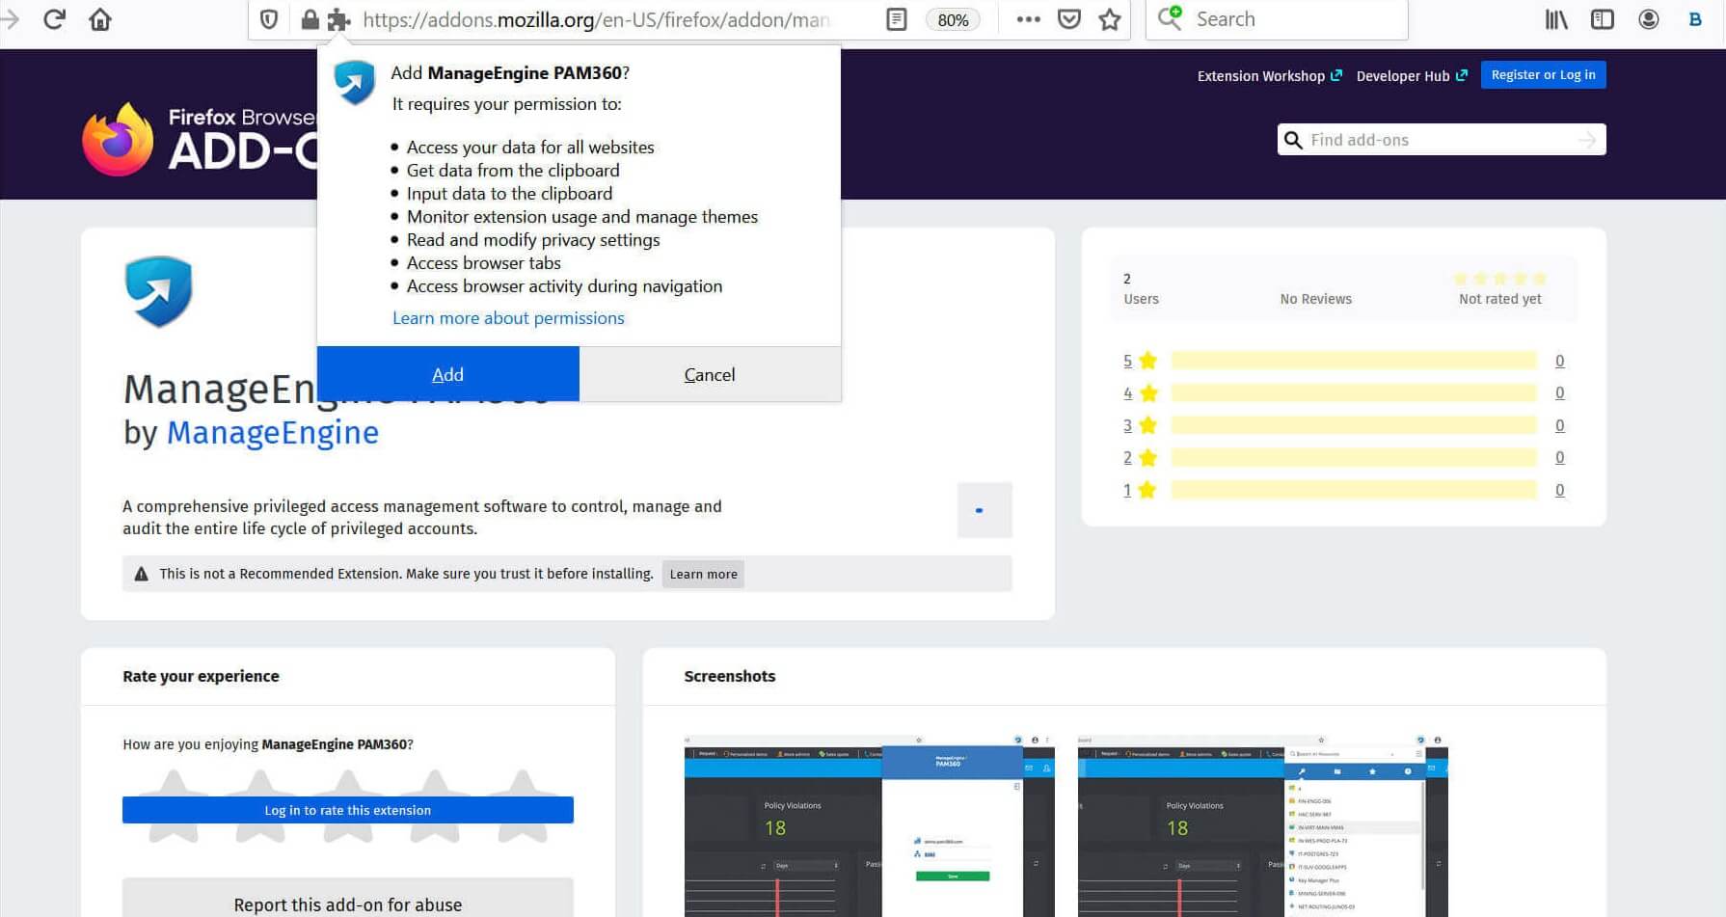The image size is (1726, 917).
Task: Click the Screenshots section heading
Action: [x=730, y=677]
